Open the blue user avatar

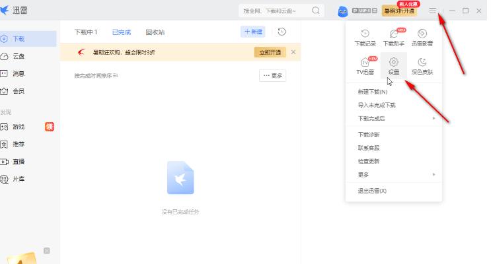[343, 12]
